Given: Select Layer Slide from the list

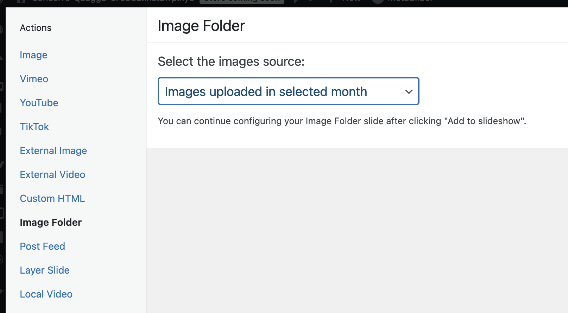Looking at the screenshot, I should pos(45,270).
